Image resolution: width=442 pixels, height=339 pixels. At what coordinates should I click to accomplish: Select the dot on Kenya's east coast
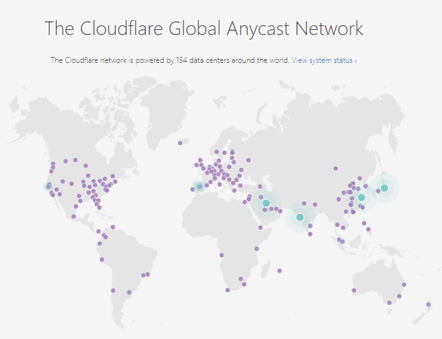(x=257, y=249)
